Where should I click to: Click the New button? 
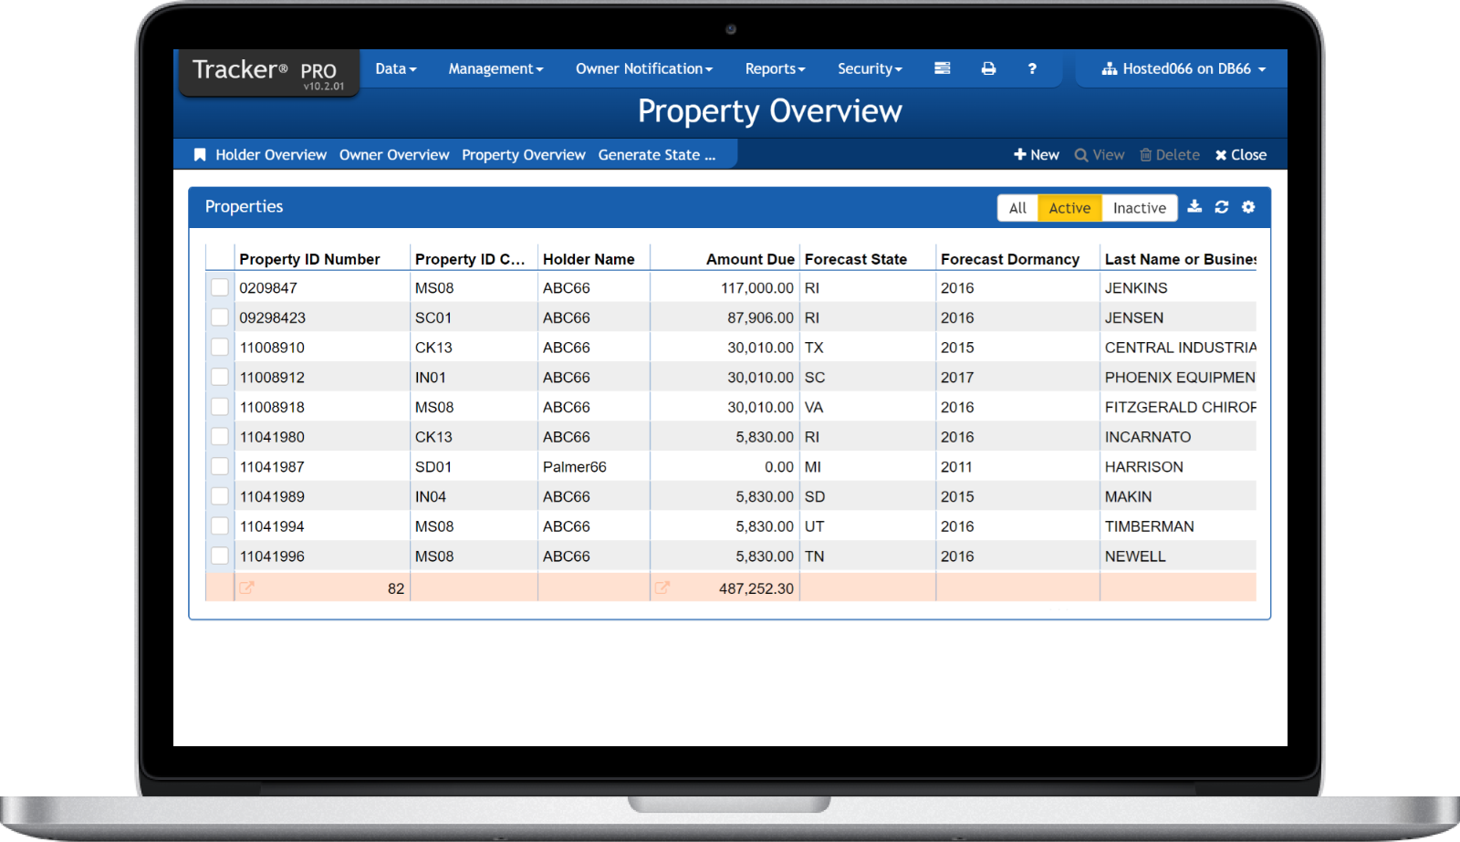pos(1036,154)
